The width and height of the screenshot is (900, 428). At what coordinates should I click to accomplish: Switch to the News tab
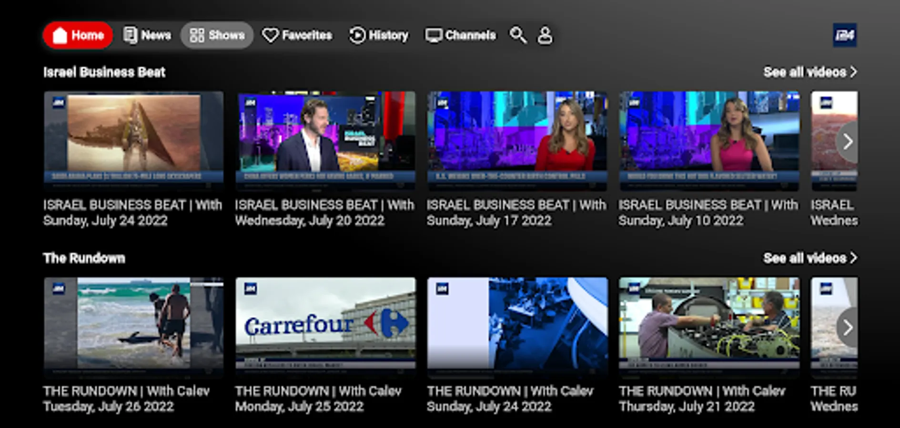coord(147,35)
